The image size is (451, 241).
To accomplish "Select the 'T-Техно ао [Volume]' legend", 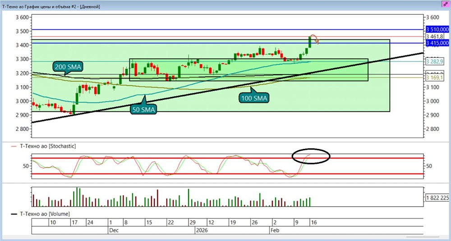I will click(x=45, y=214).
